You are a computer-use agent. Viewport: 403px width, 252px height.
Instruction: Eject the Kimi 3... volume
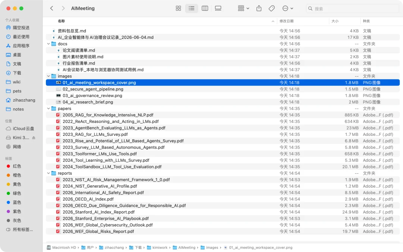click(34, 138)
